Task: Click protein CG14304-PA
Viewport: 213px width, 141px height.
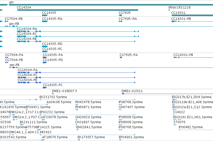Action: click(x=28, y=70)
